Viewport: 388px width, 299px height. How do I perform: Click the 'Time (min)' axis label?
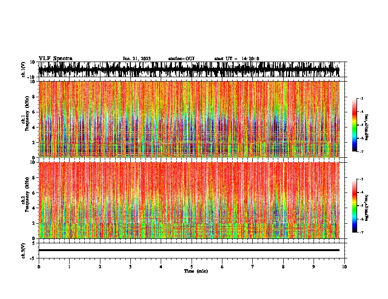click(196, 271)
